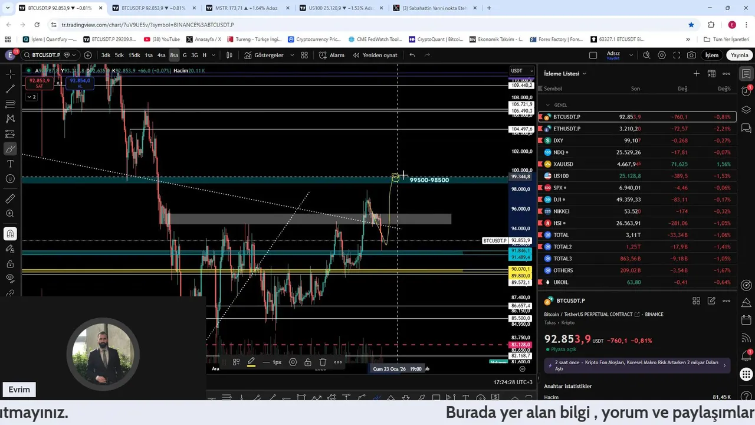Lock the selected drawing in floating toolbar
755x425 pixels.
pyautogui.click(x=308, y=362)
